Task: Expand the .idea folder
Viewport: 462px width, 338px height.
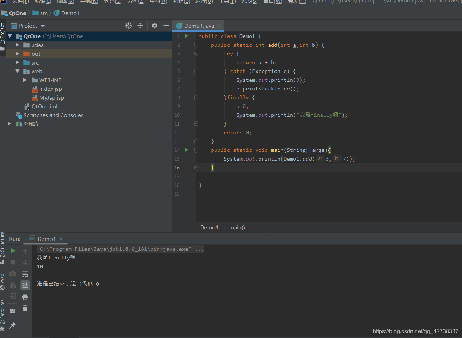Action: pyautogui.click(x=18, y=45)
